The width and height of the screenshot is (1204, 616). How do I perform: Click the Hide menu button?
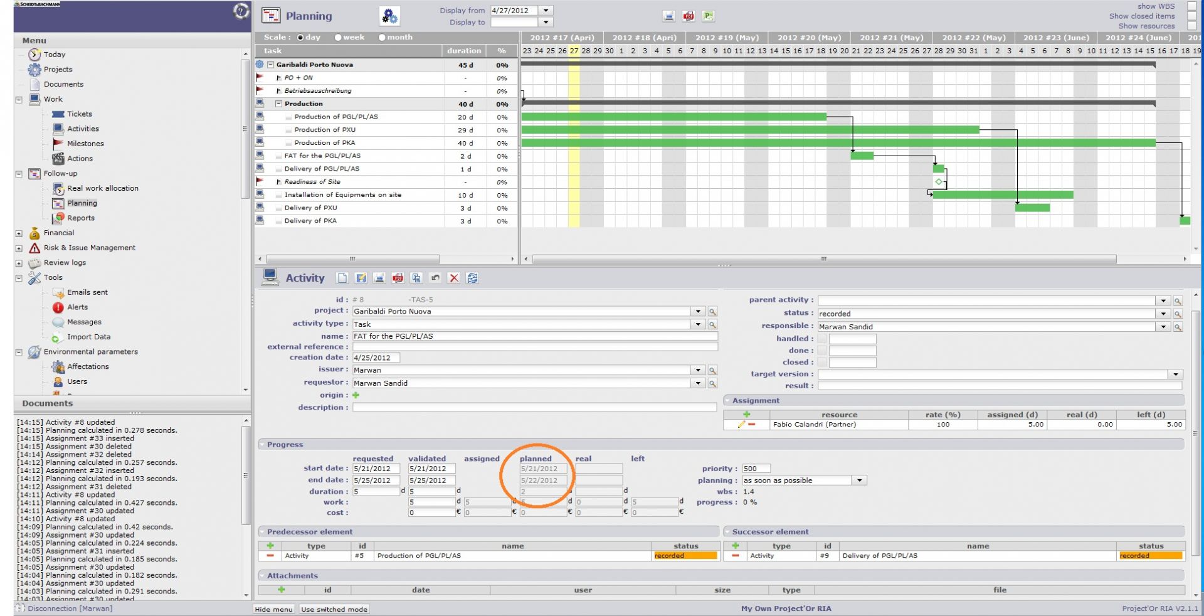pos(273,609)
